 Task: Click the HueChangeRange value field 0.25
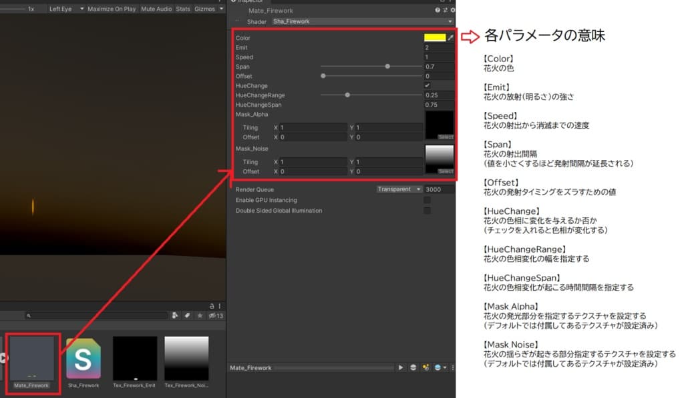[x=439, y=95]
